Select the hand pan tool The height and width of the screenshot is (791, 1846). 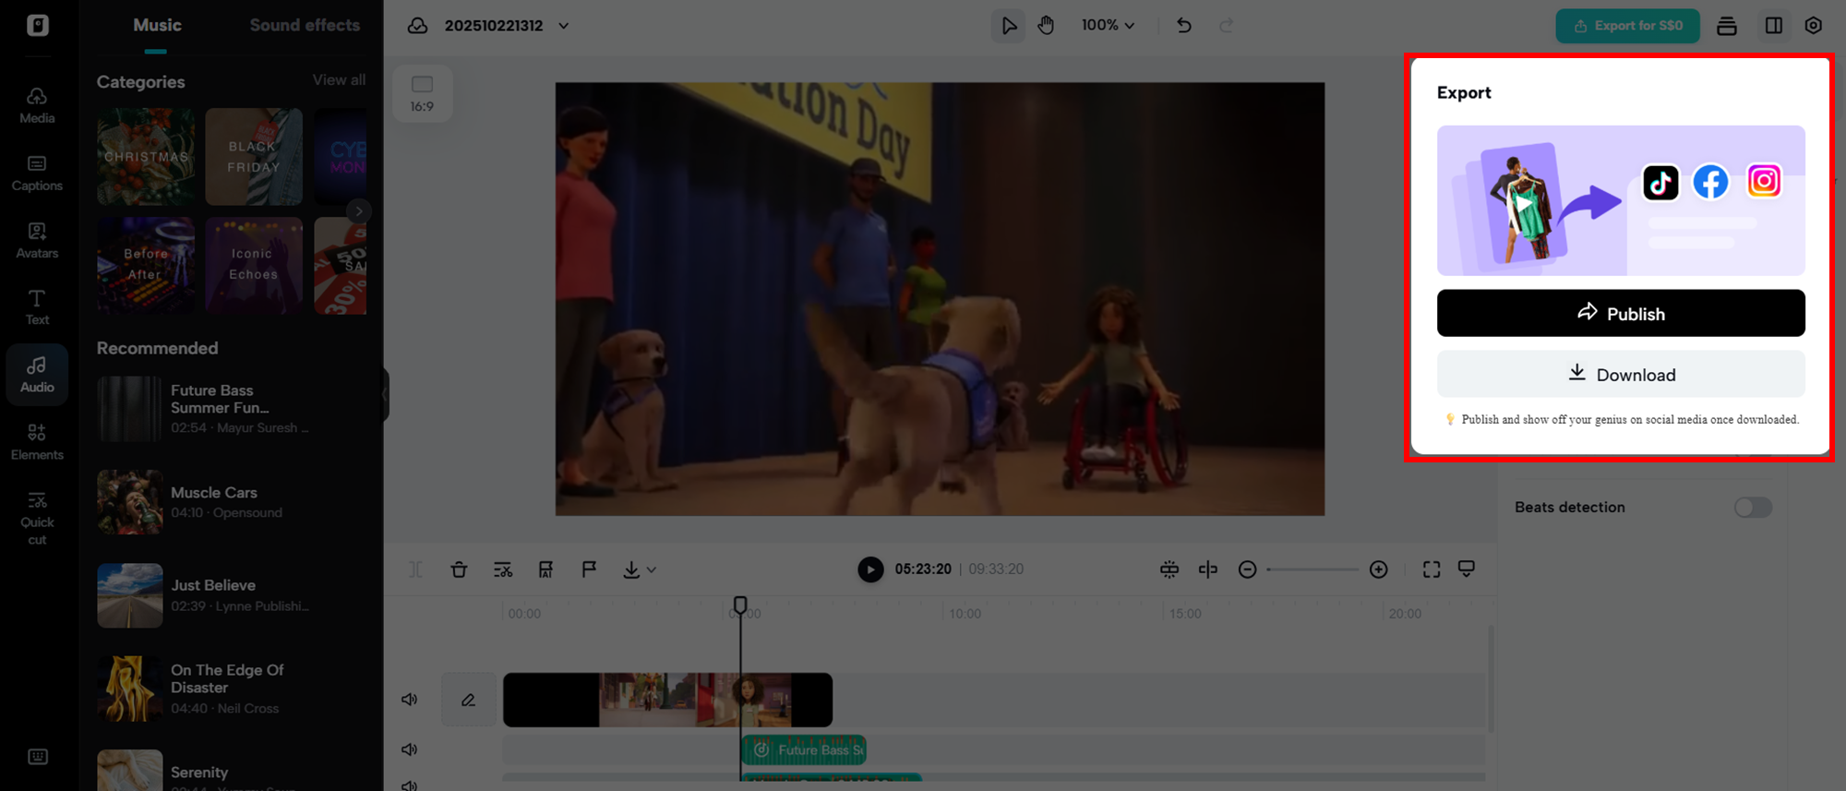pyautogui.click(x=1046, y=26)
